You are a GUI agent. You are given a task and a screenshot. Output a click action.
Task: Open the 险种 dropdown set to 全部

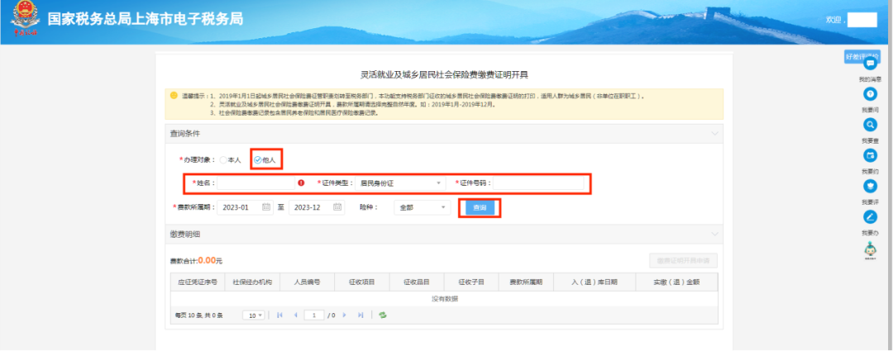pyautogui.click(x=422, y=207)
